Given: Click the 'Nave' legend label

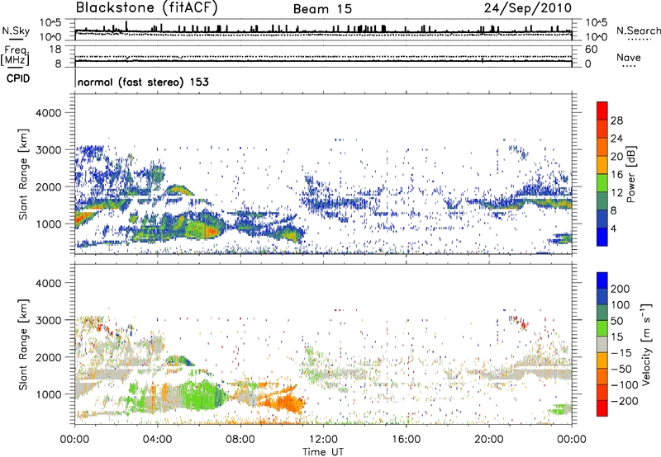Looking at the screenshot, I should pyautogui.click(x=629, y=58).
